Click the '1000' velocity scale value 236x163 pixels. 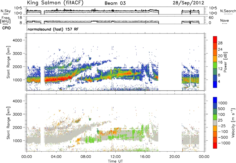pyautogui.click(x=223, y=103)
